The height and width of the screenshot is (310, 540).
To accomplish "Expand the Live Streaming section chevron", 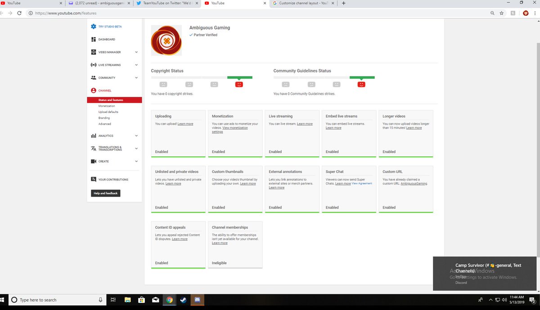I will 136,65.
